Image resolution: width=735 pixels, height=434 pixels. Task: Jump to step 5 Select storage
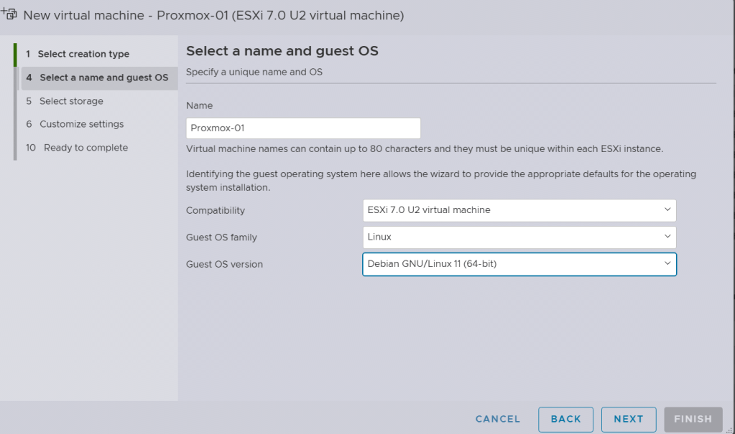coord(71,101)
